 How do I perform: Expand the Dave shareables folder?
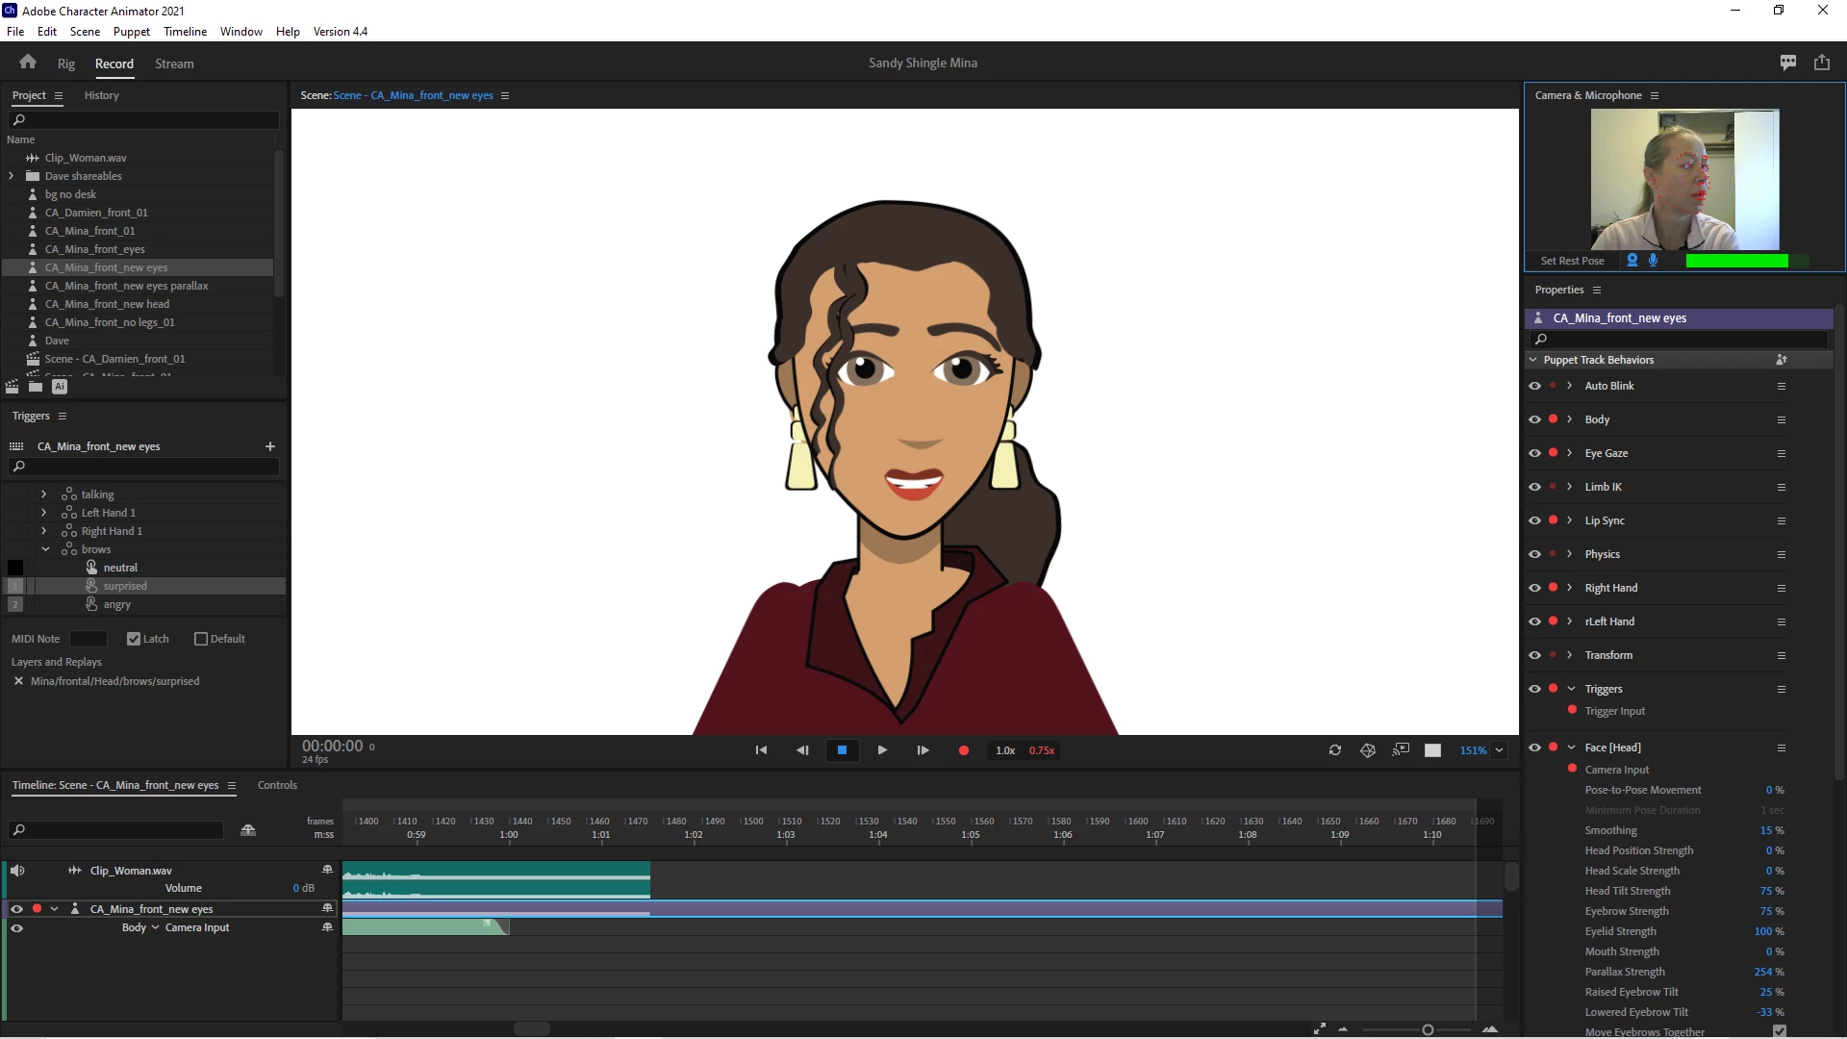(x=12, y=176)
